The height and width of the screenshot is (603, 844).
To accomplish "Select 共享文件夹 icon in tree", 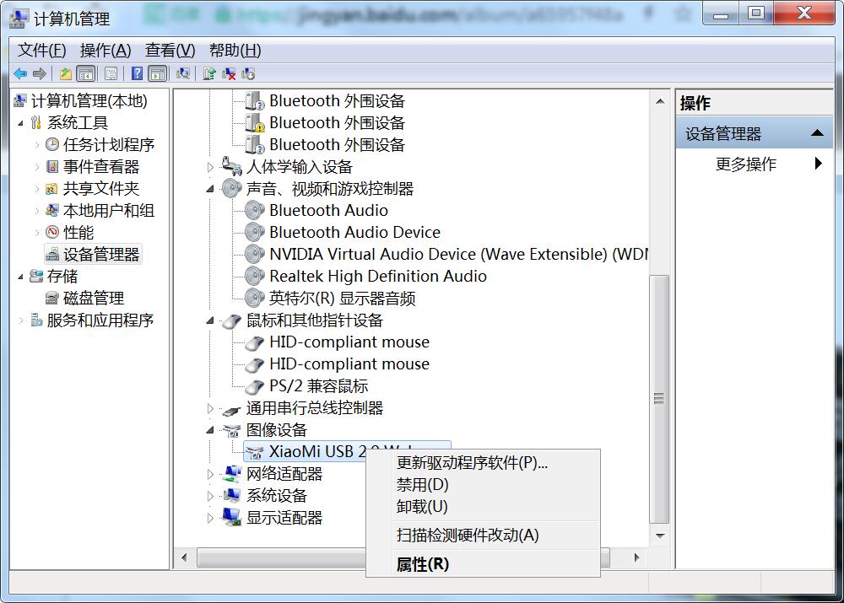I will click(x=51, y=189).
